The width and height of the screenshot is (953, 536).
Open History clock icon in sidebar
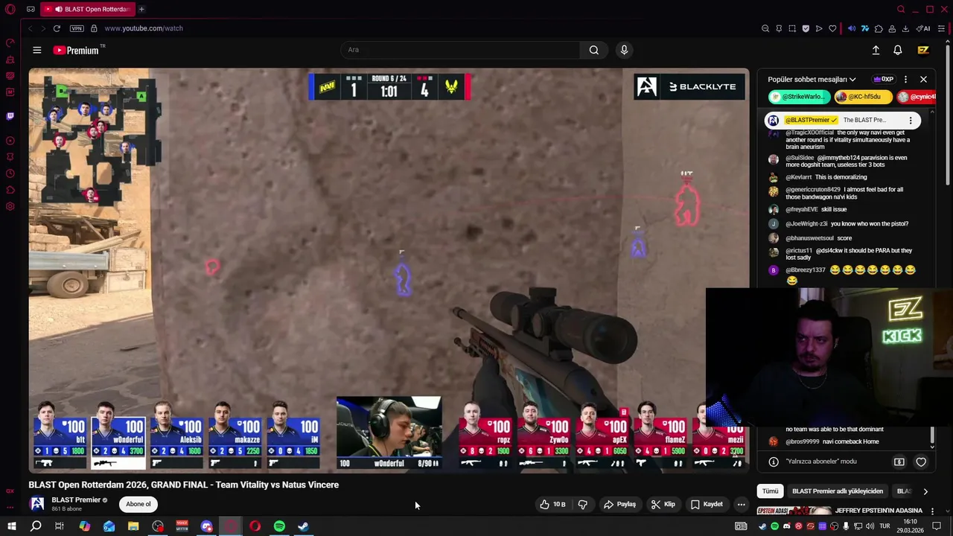[x=10, y=173]
